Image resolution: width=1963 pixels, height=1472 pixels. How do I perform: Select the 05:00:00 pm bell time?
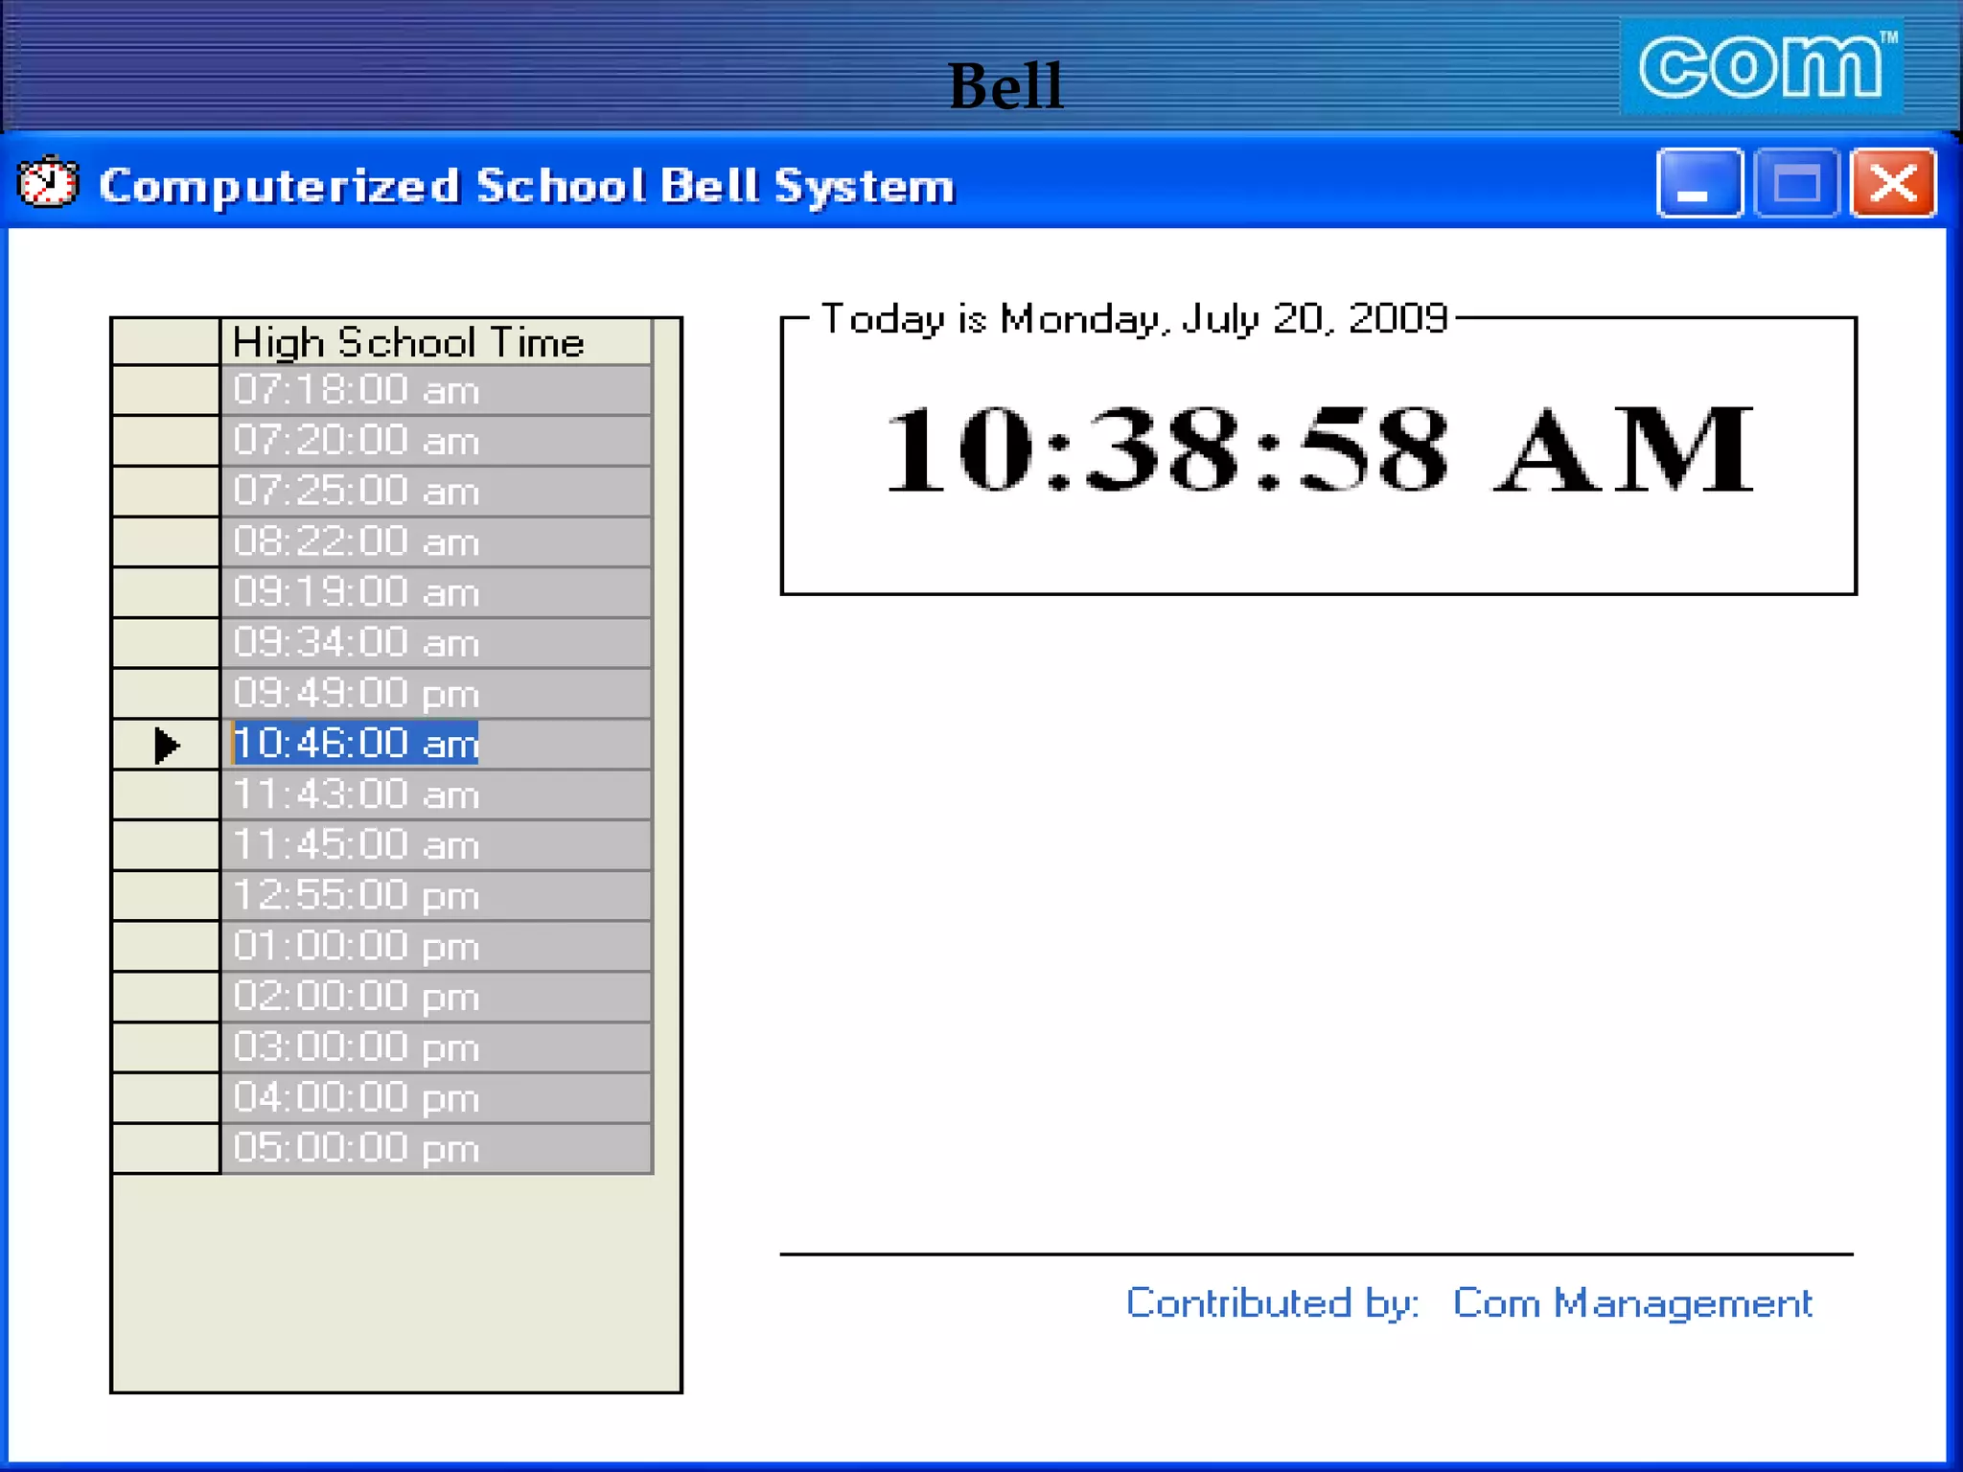[436, 1148]
